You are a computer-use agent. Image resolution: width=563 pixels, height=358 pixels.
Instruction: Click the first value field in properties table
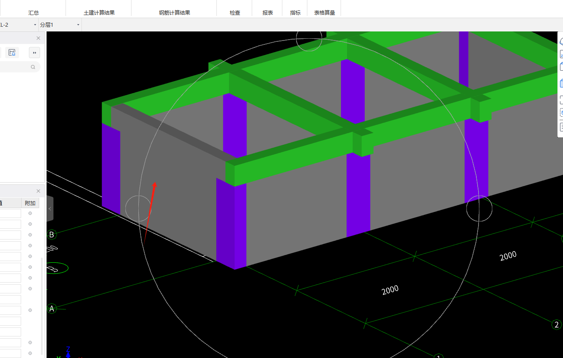(10, 214)
